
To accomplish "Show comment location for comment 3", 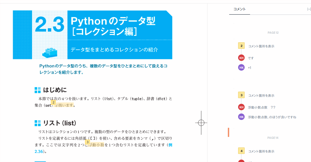I will pos(261,95).
